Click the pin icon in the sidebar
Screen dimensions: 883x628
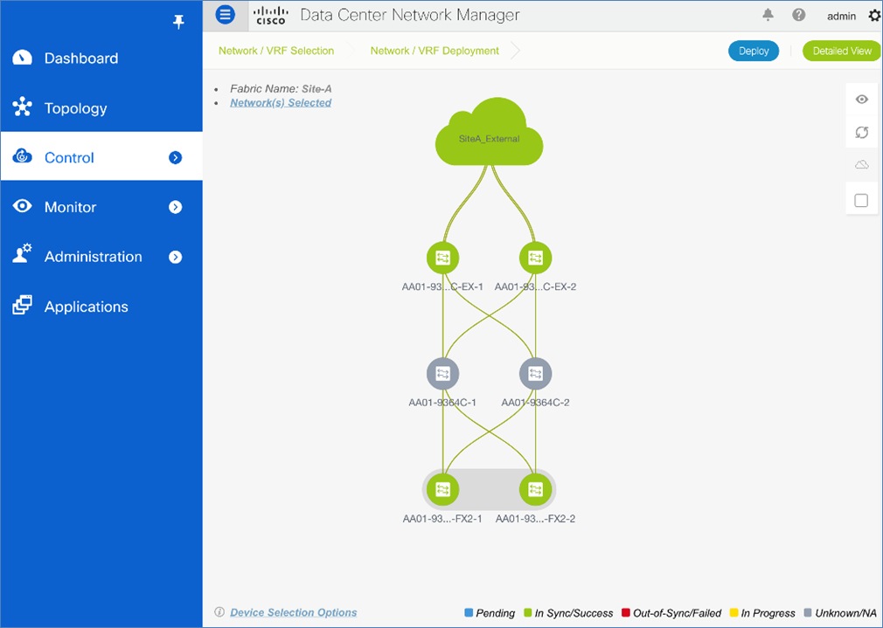tap(178, 22)
